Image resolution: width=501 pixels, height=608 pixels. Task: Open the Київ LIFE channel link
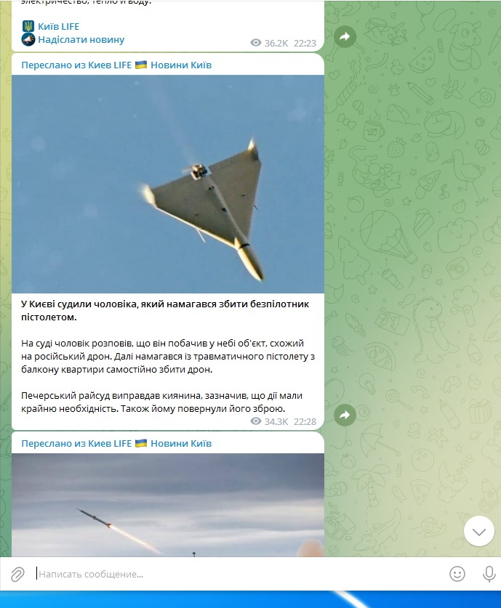59,26
